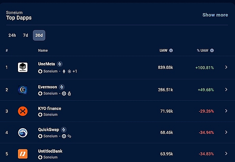Click the QuickSwap dapp logo
The width and height of the screenshot is (235, 162).
(x=23, y=133)
